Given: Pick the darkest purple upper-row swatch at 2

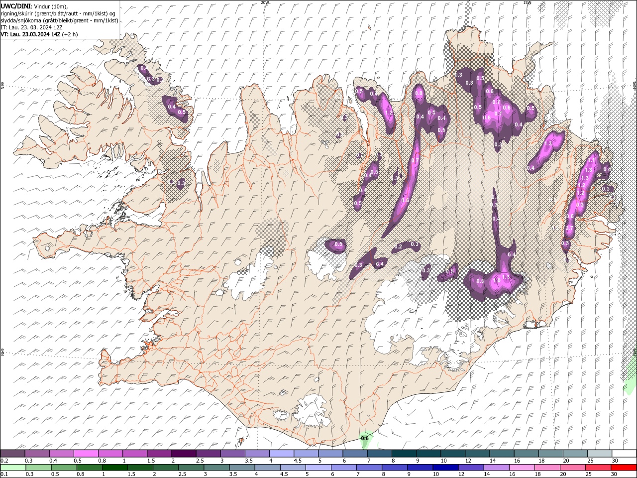Looking at the screenshot, I should pos(184,453).
